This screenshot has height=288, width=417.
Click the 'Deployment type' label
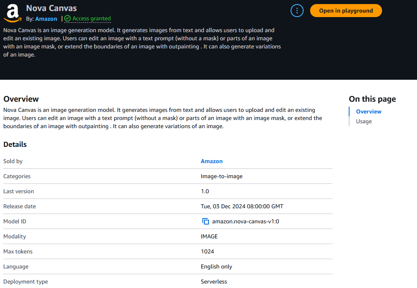coord(26,281)
